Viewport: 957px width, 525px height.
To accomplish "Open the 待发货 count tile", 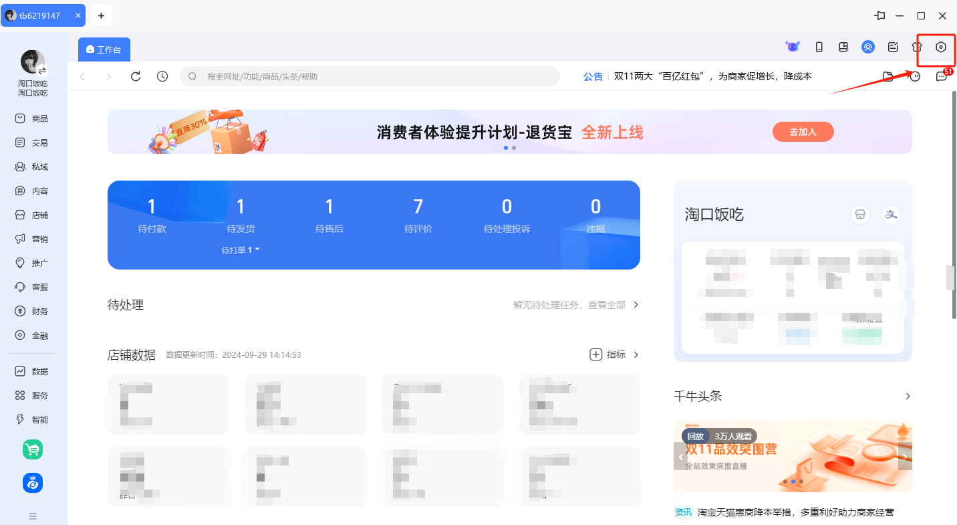I will click(x=241, y=215).
